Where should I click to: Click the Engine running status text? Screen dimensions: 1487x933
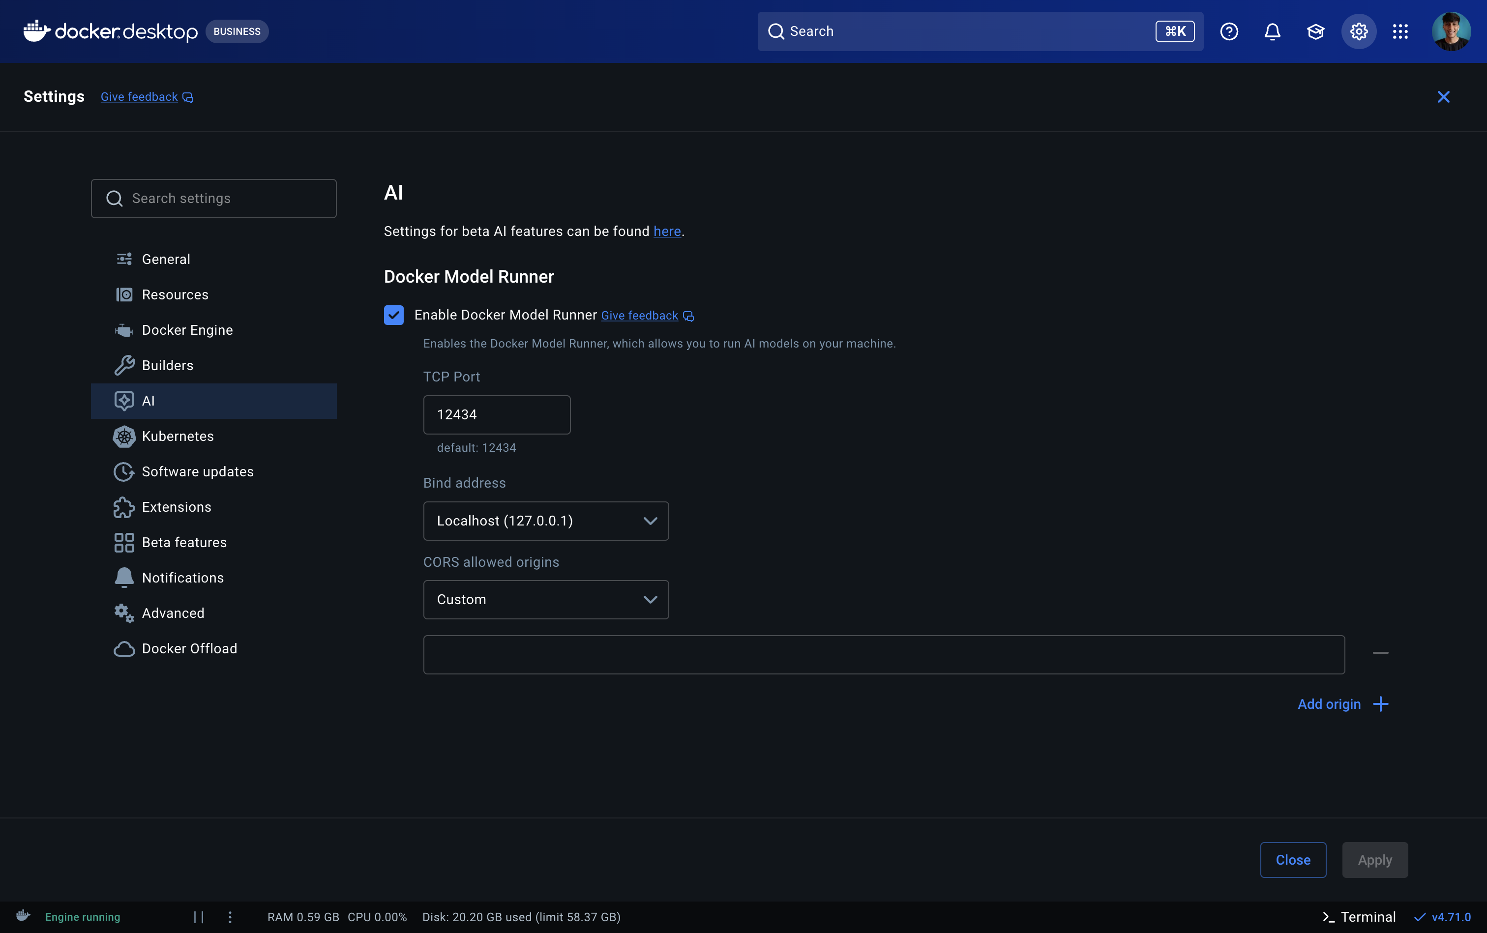83,917
